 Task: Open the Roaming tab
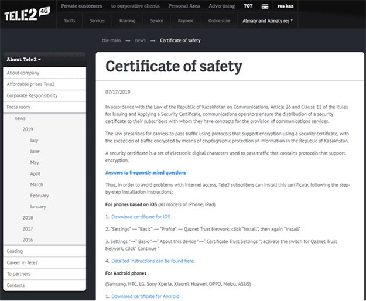click(x=127, y=20)
